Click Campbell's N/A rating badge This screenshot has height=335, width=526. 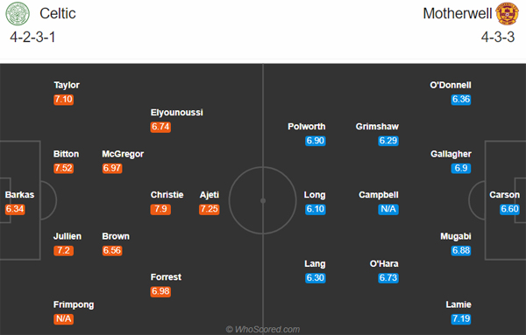(x=388, y=209)
